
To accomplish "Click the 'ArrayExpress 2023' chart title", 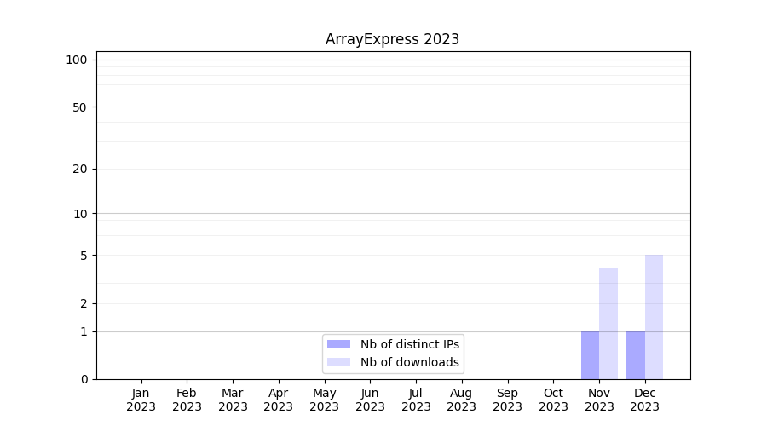I will [392, 39].
